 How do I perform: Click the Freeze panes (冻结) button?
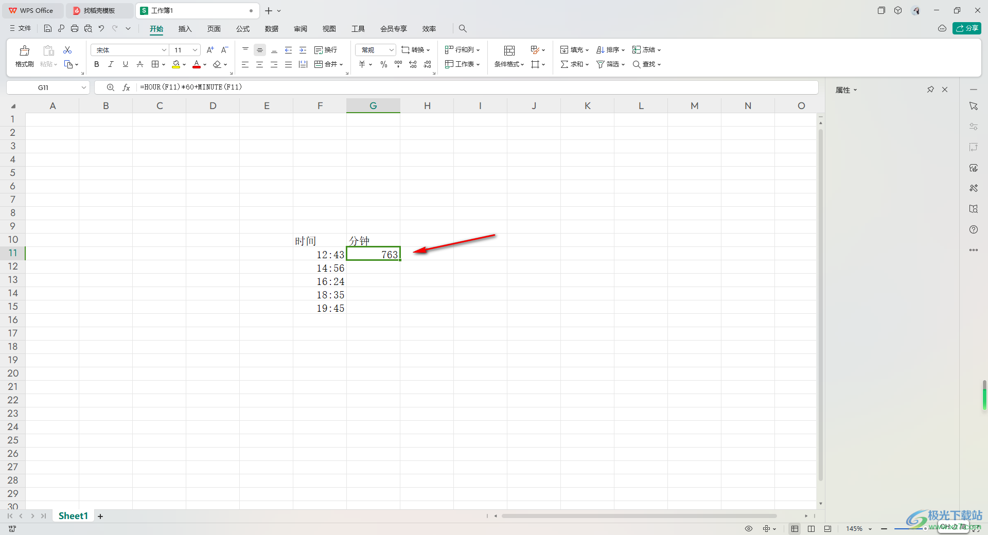[x=646, y=50]
